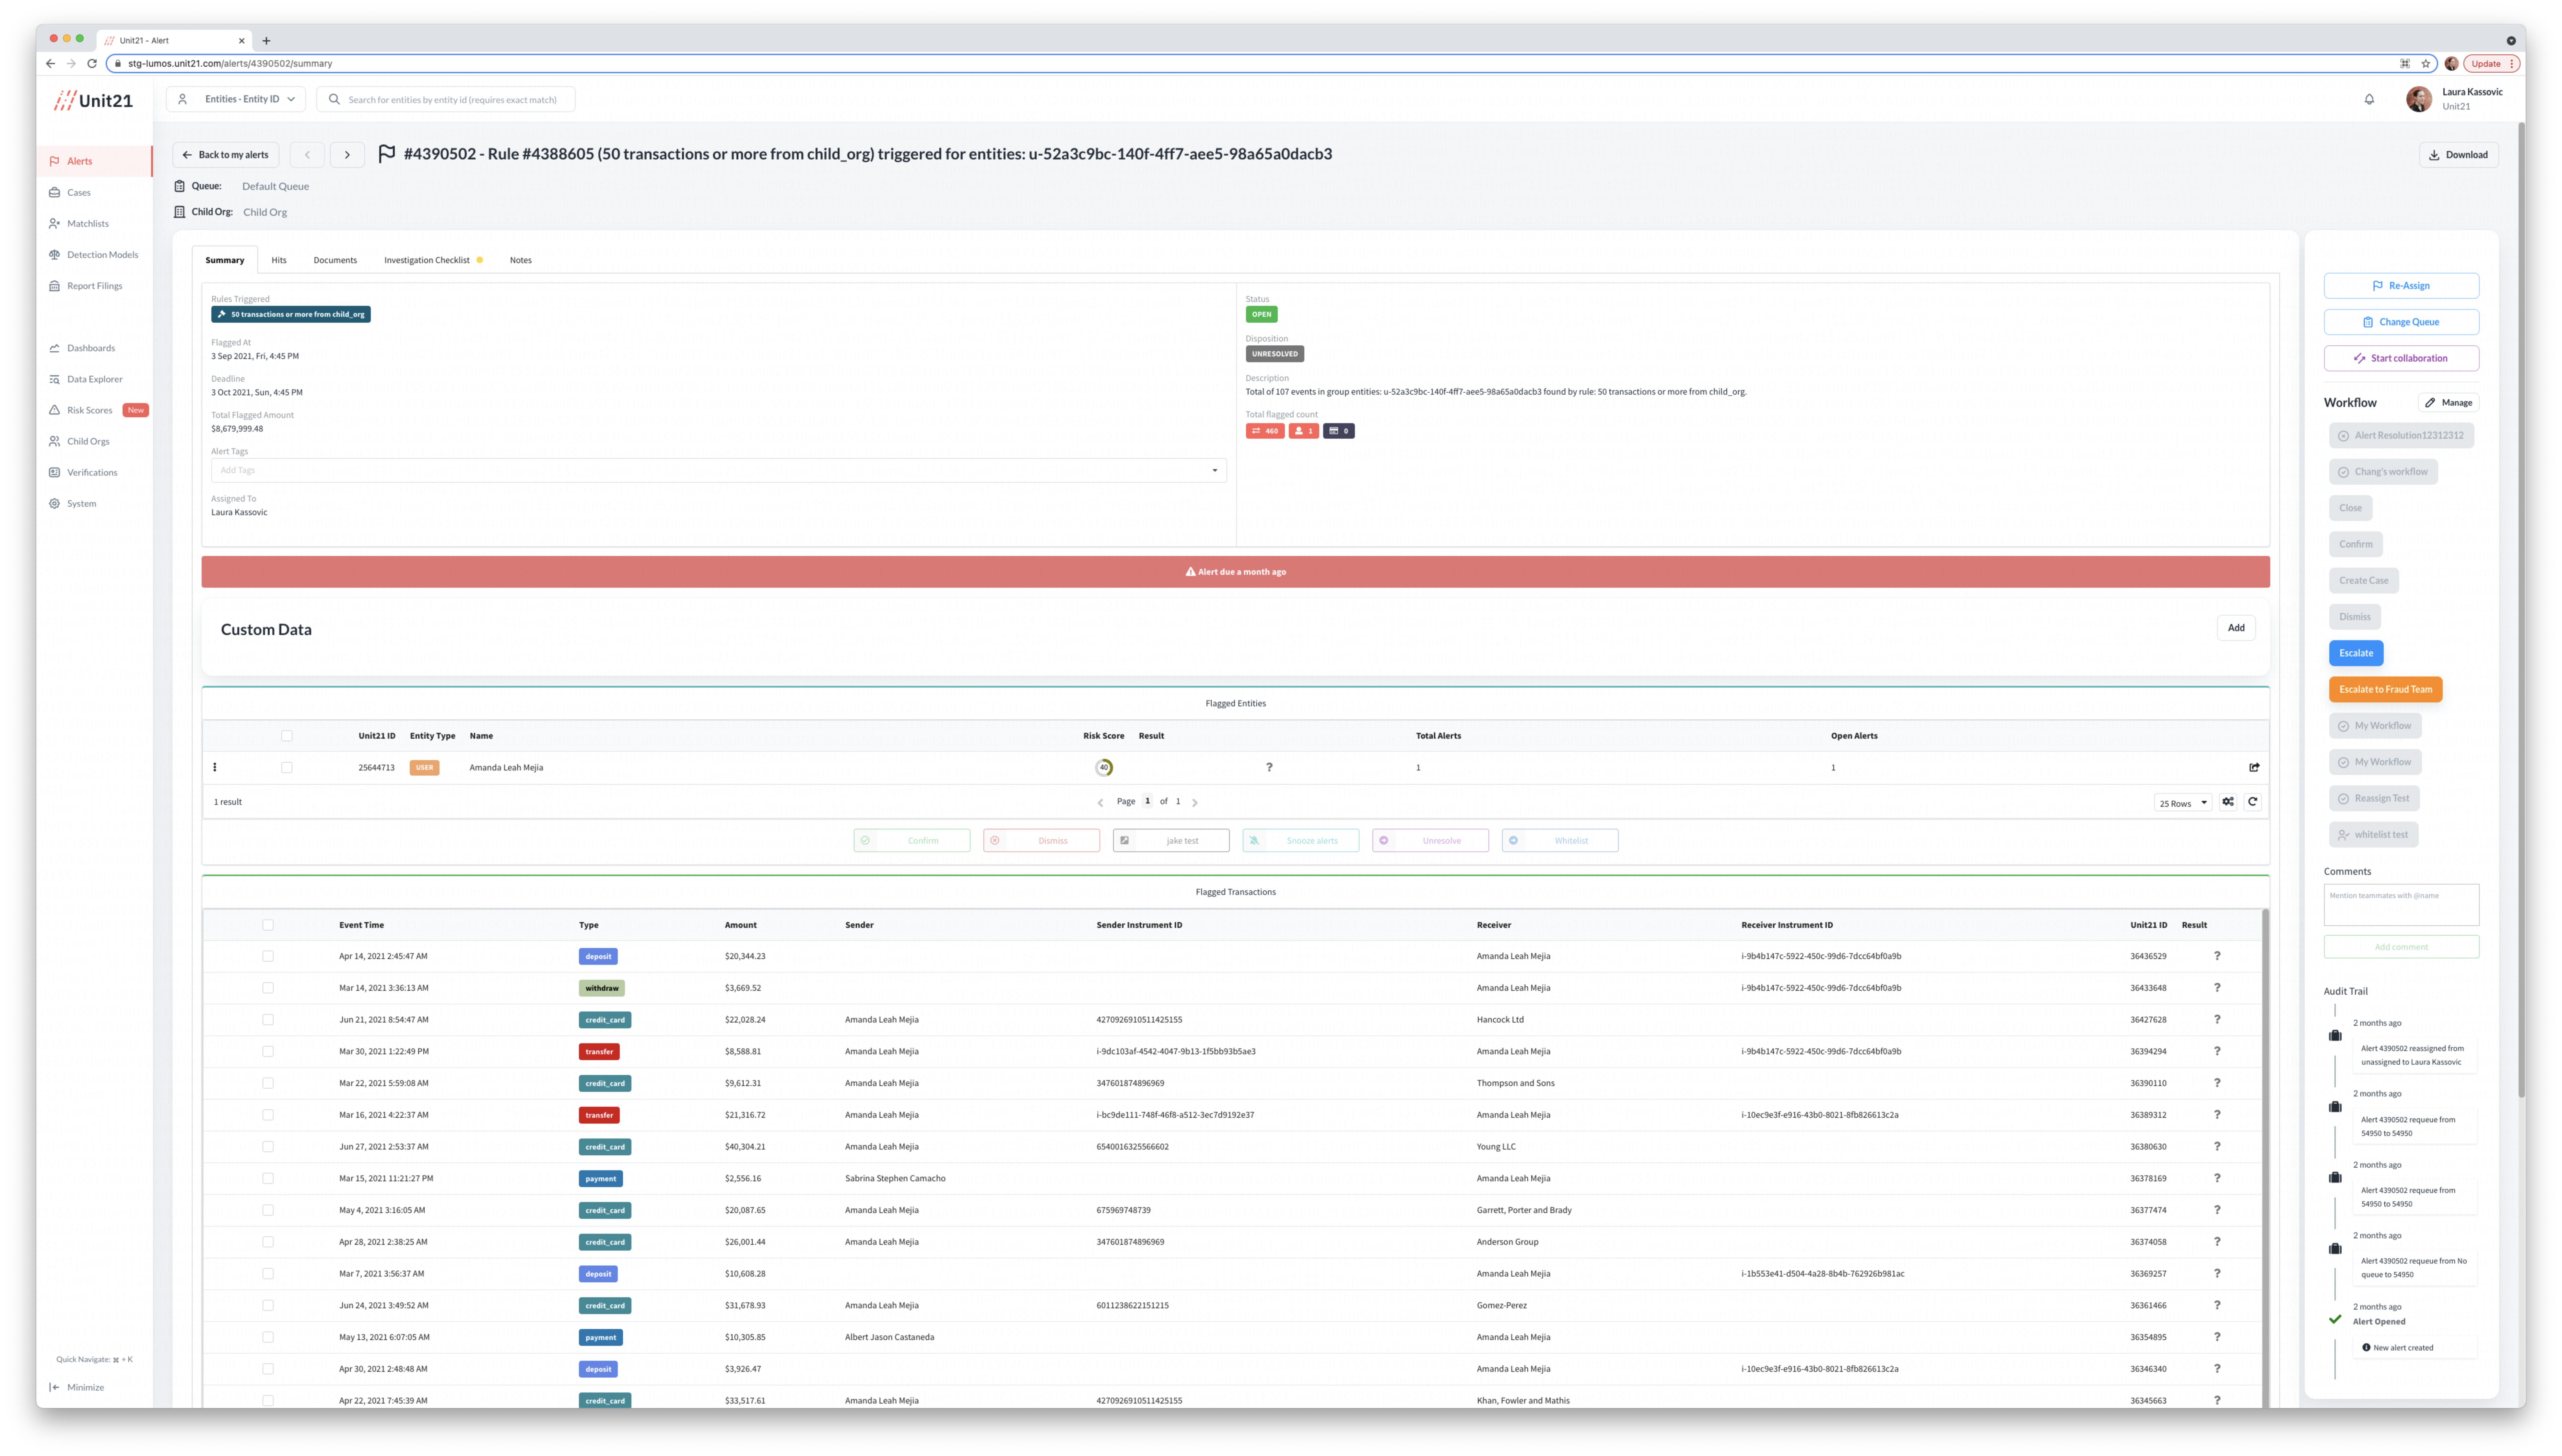Switch to the Hits tab
Screen dimensions: 2562x1456
pos(279,260)
